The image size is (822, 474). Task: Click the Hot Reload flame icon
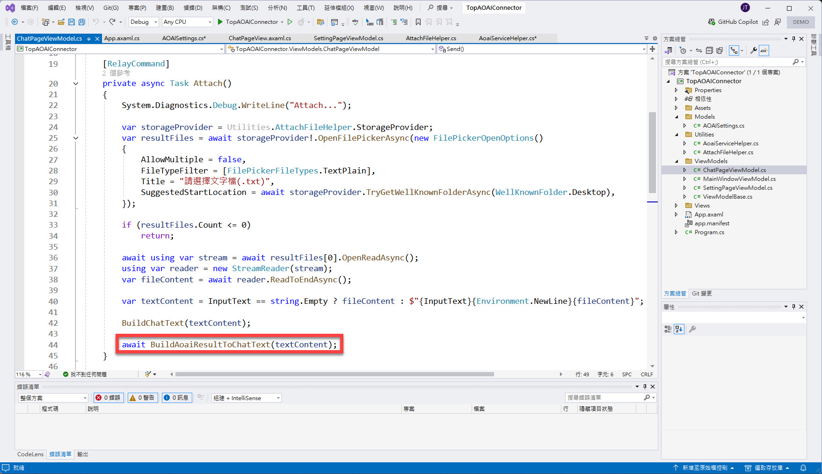(301, 22)
